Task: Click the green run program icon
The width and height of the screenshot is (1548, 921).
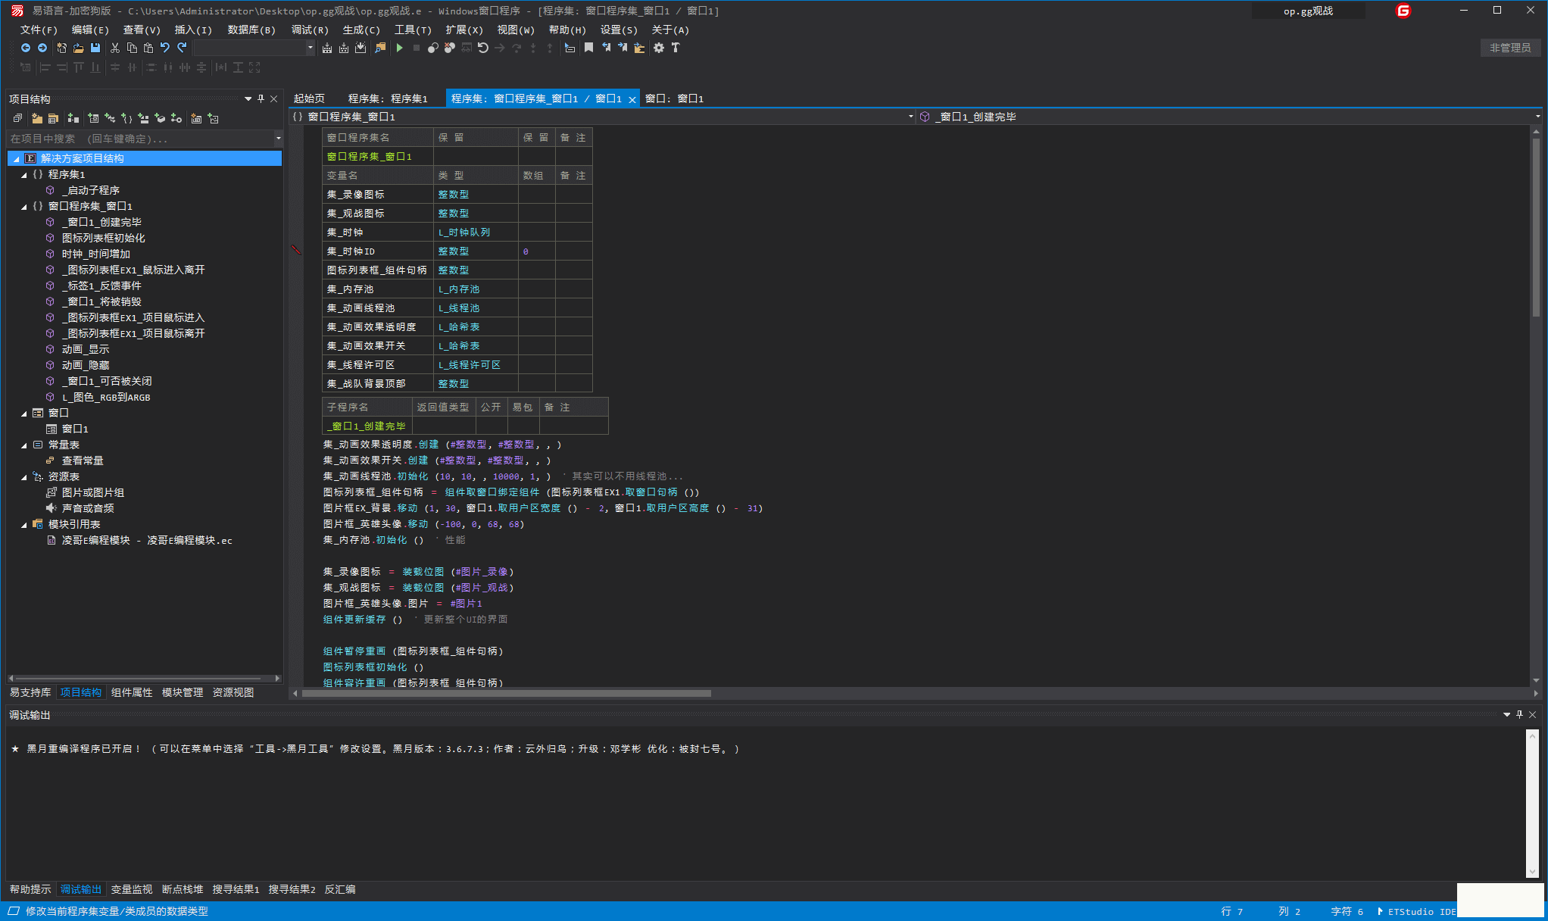Action: click(400, 48)
